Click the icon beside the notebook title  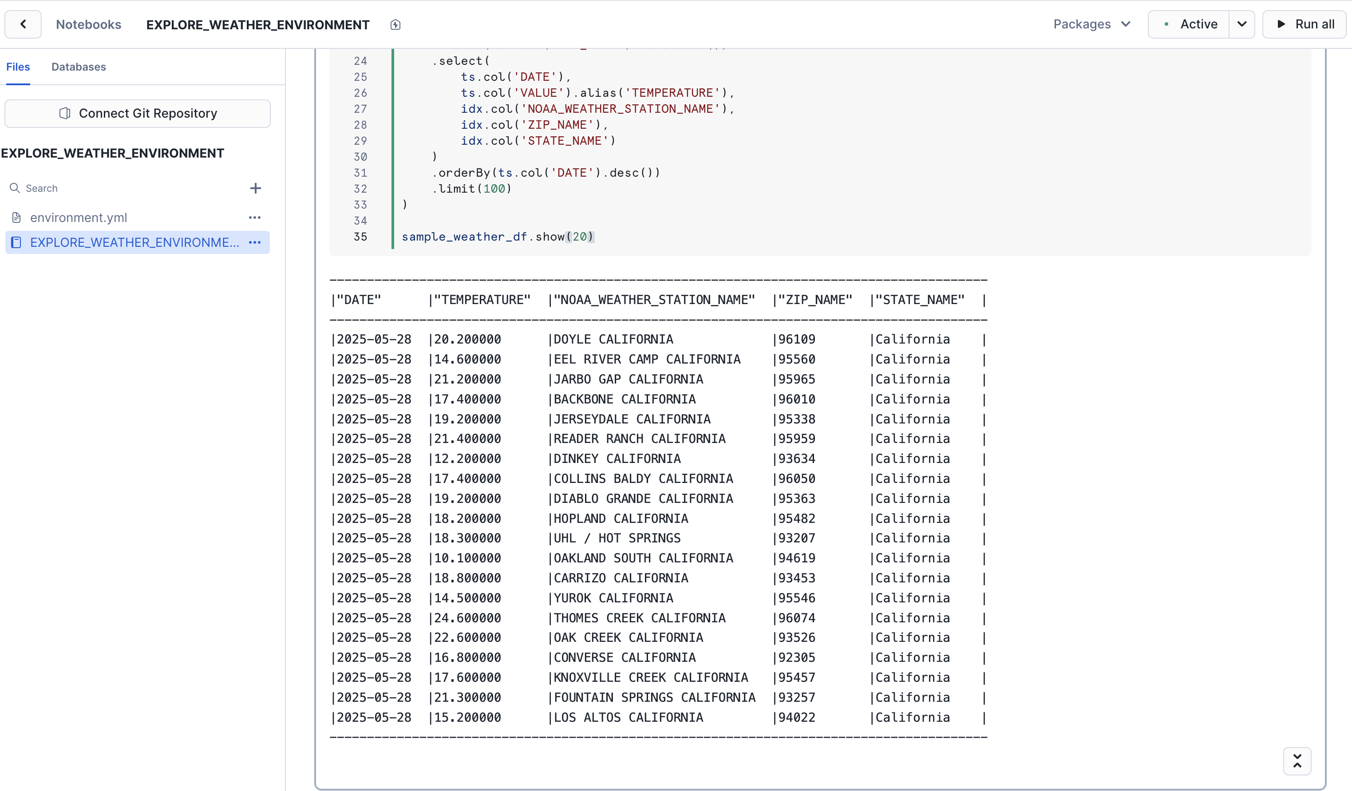pyautogui.click(x=395, y=25)
